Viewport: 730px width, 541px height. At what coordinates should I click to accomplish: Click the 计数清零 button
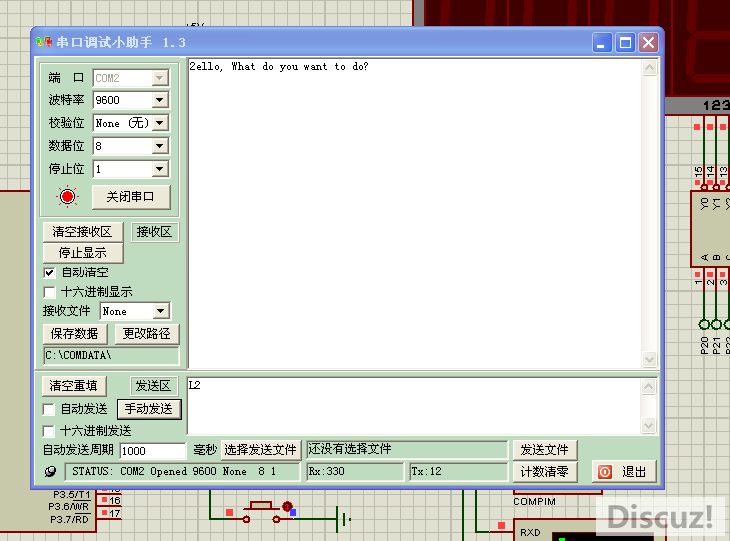(545, 472)
